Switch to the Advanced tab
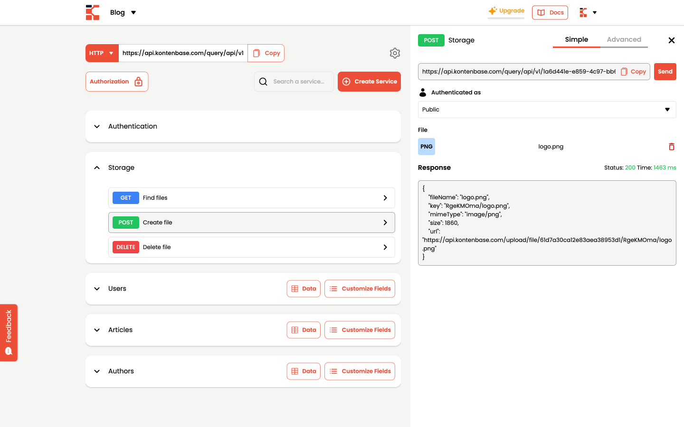The height and width of the screenshot is (427, 684). pyautogui.click(x=624, y=40)
